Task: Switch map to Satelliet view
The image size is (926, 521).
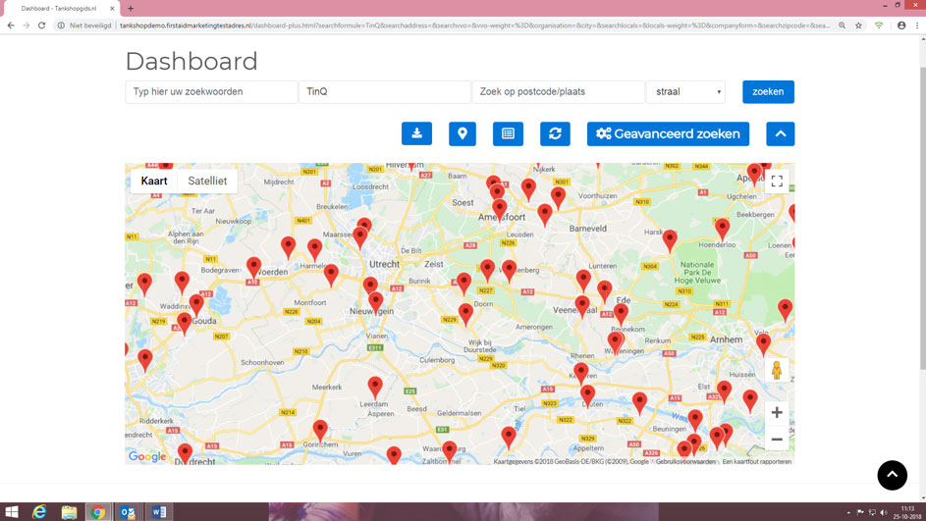Action: 207,182
